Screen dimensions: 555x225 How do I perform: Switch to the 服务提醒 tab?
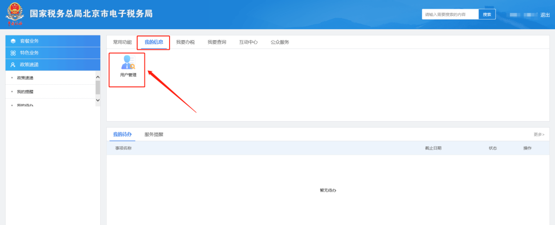[154, 135]
